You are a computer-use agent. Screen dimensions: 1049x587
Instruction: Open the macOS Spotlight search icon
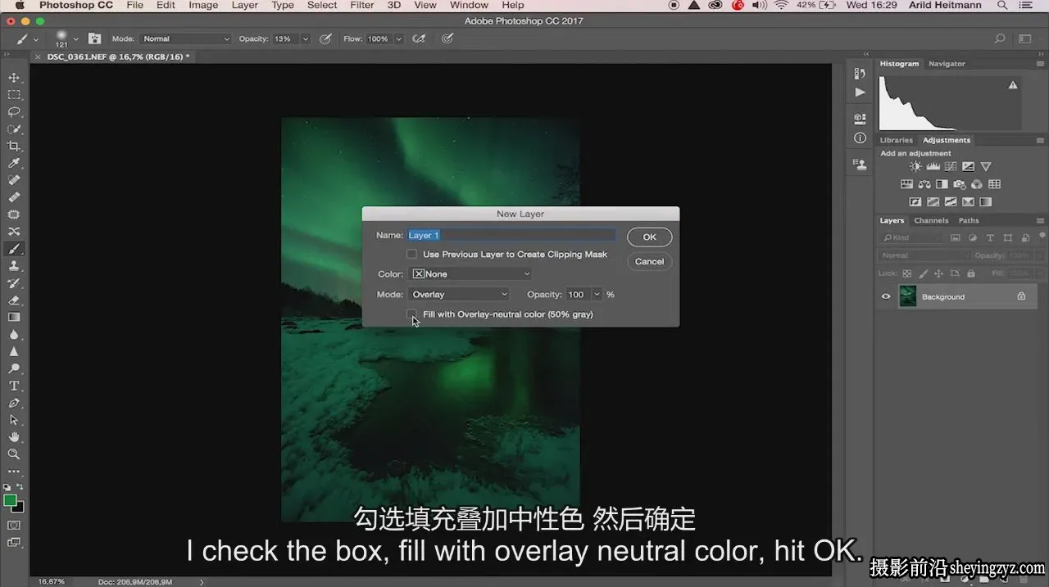click(1001, 5)
